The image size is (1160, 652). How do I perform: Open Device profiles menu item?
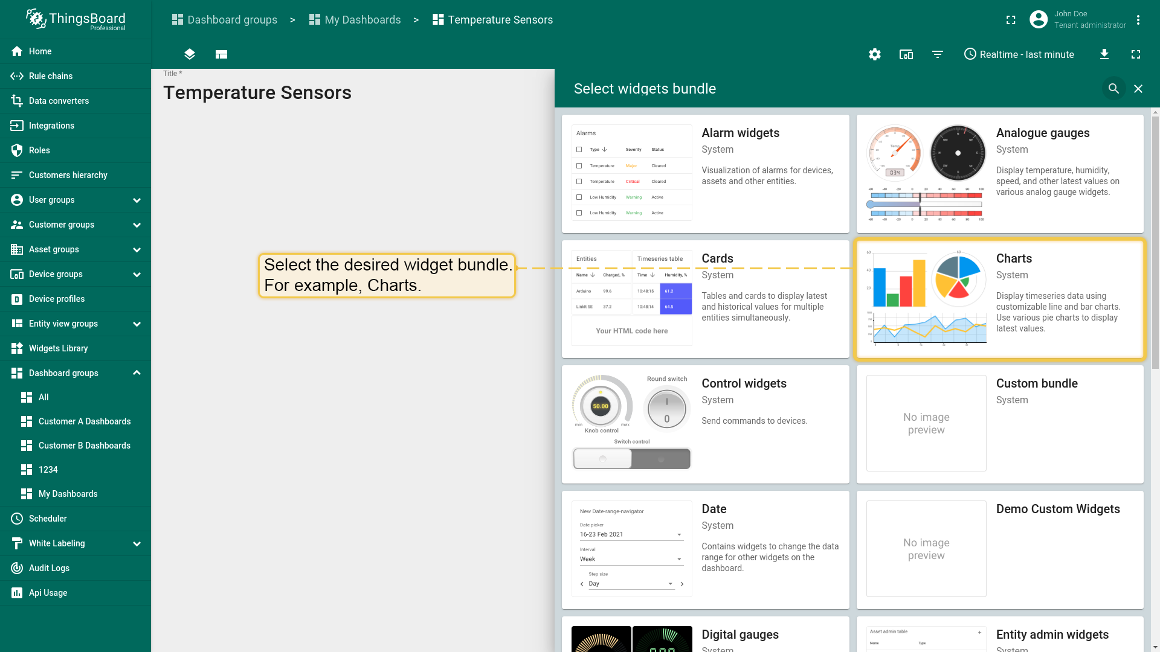point(76,299)
